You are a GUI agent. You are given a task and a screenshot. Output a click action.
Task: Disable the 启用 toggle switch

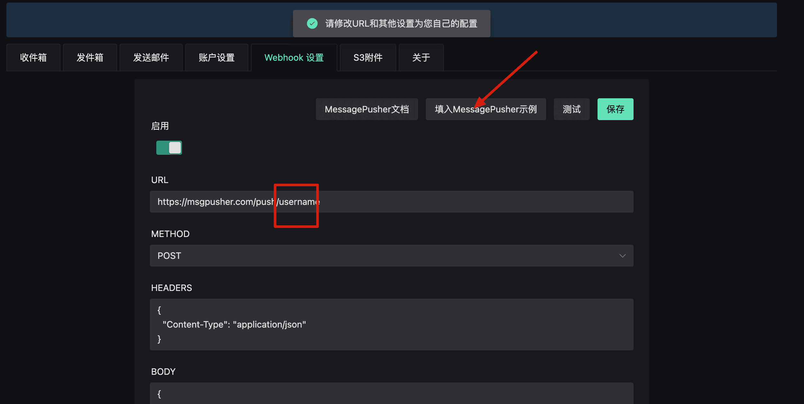(x=169, y=147)
